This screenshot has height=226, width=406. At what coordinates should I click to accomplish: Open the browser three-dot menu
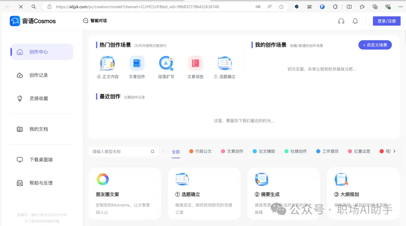coord(400,6)
